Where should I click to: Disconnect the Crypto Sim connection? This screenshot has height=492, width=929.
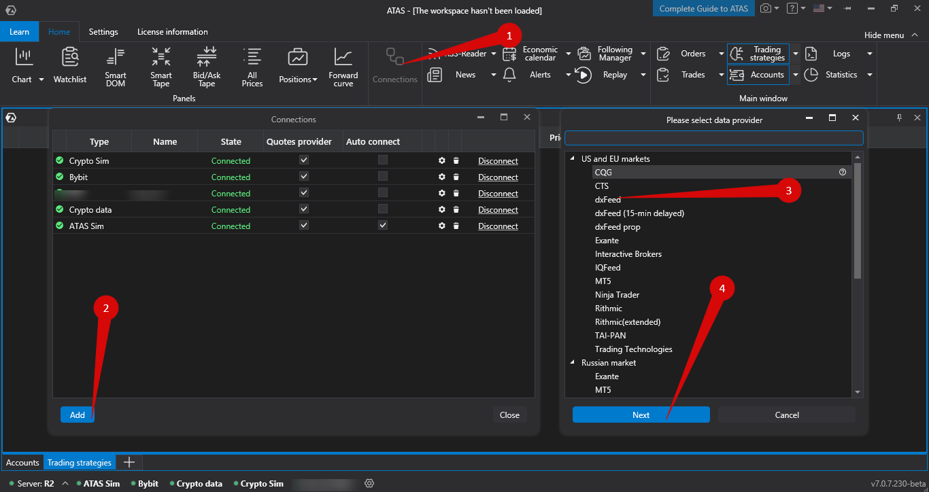pos(498,161)
